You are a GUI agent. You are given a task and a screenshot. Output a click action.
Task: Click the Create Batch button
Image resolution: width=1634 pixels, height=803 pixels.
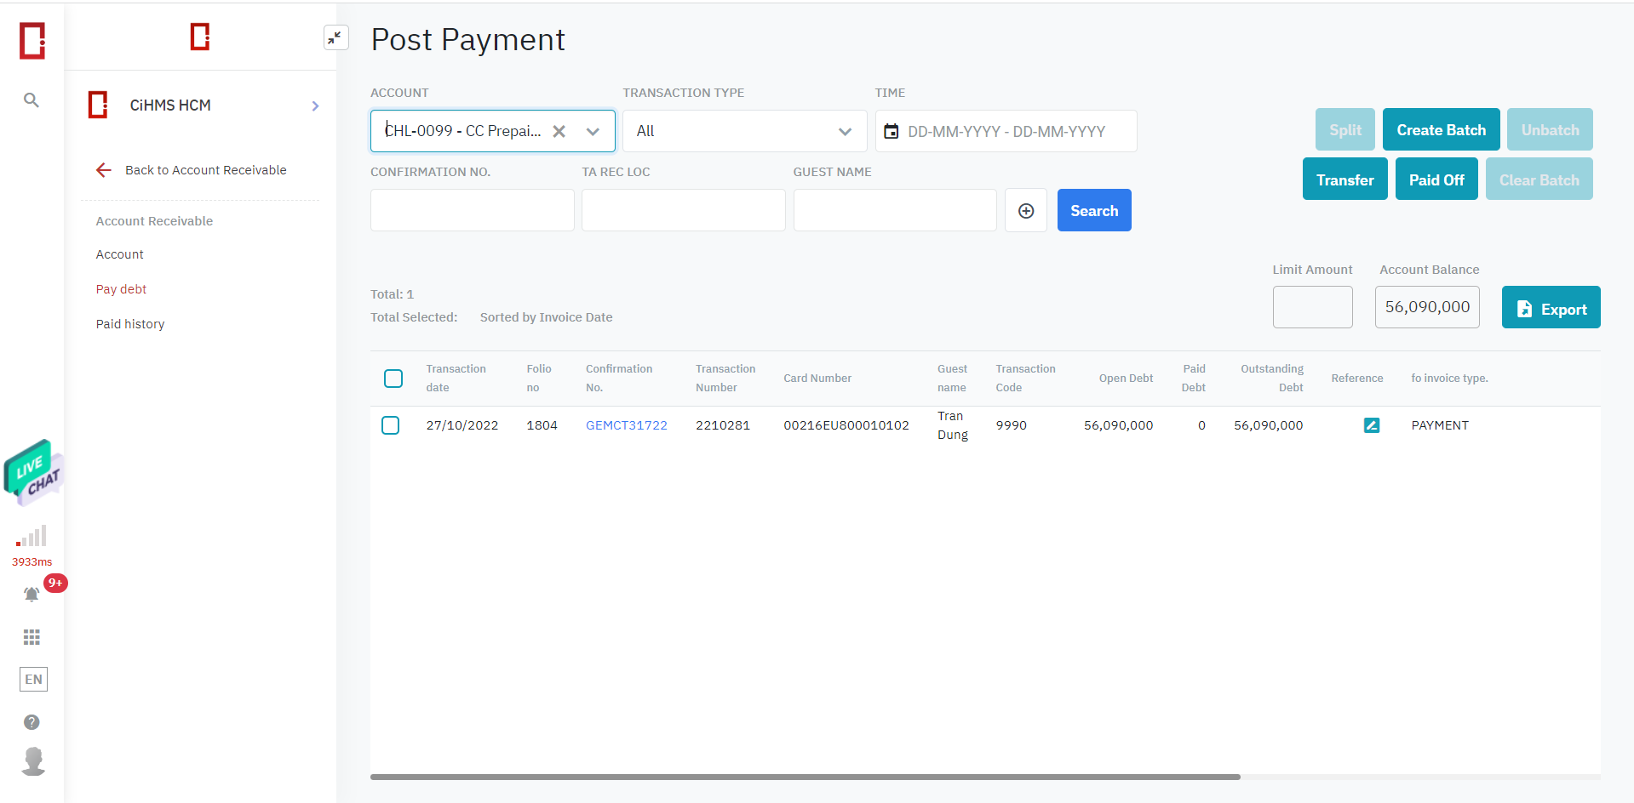tap(1441, 130)
